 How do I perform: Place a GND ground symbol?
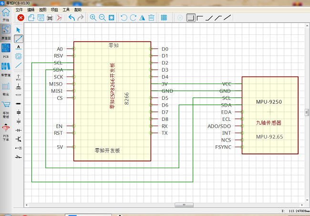19,86
